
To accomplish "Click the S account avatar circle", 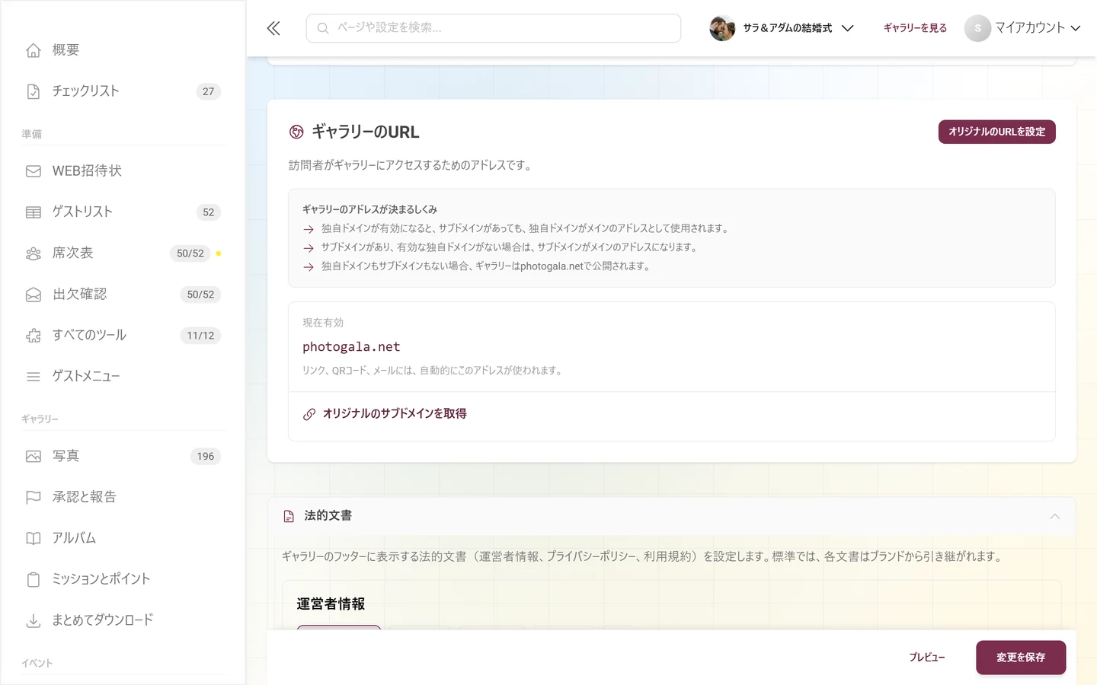I will point(977,28).
